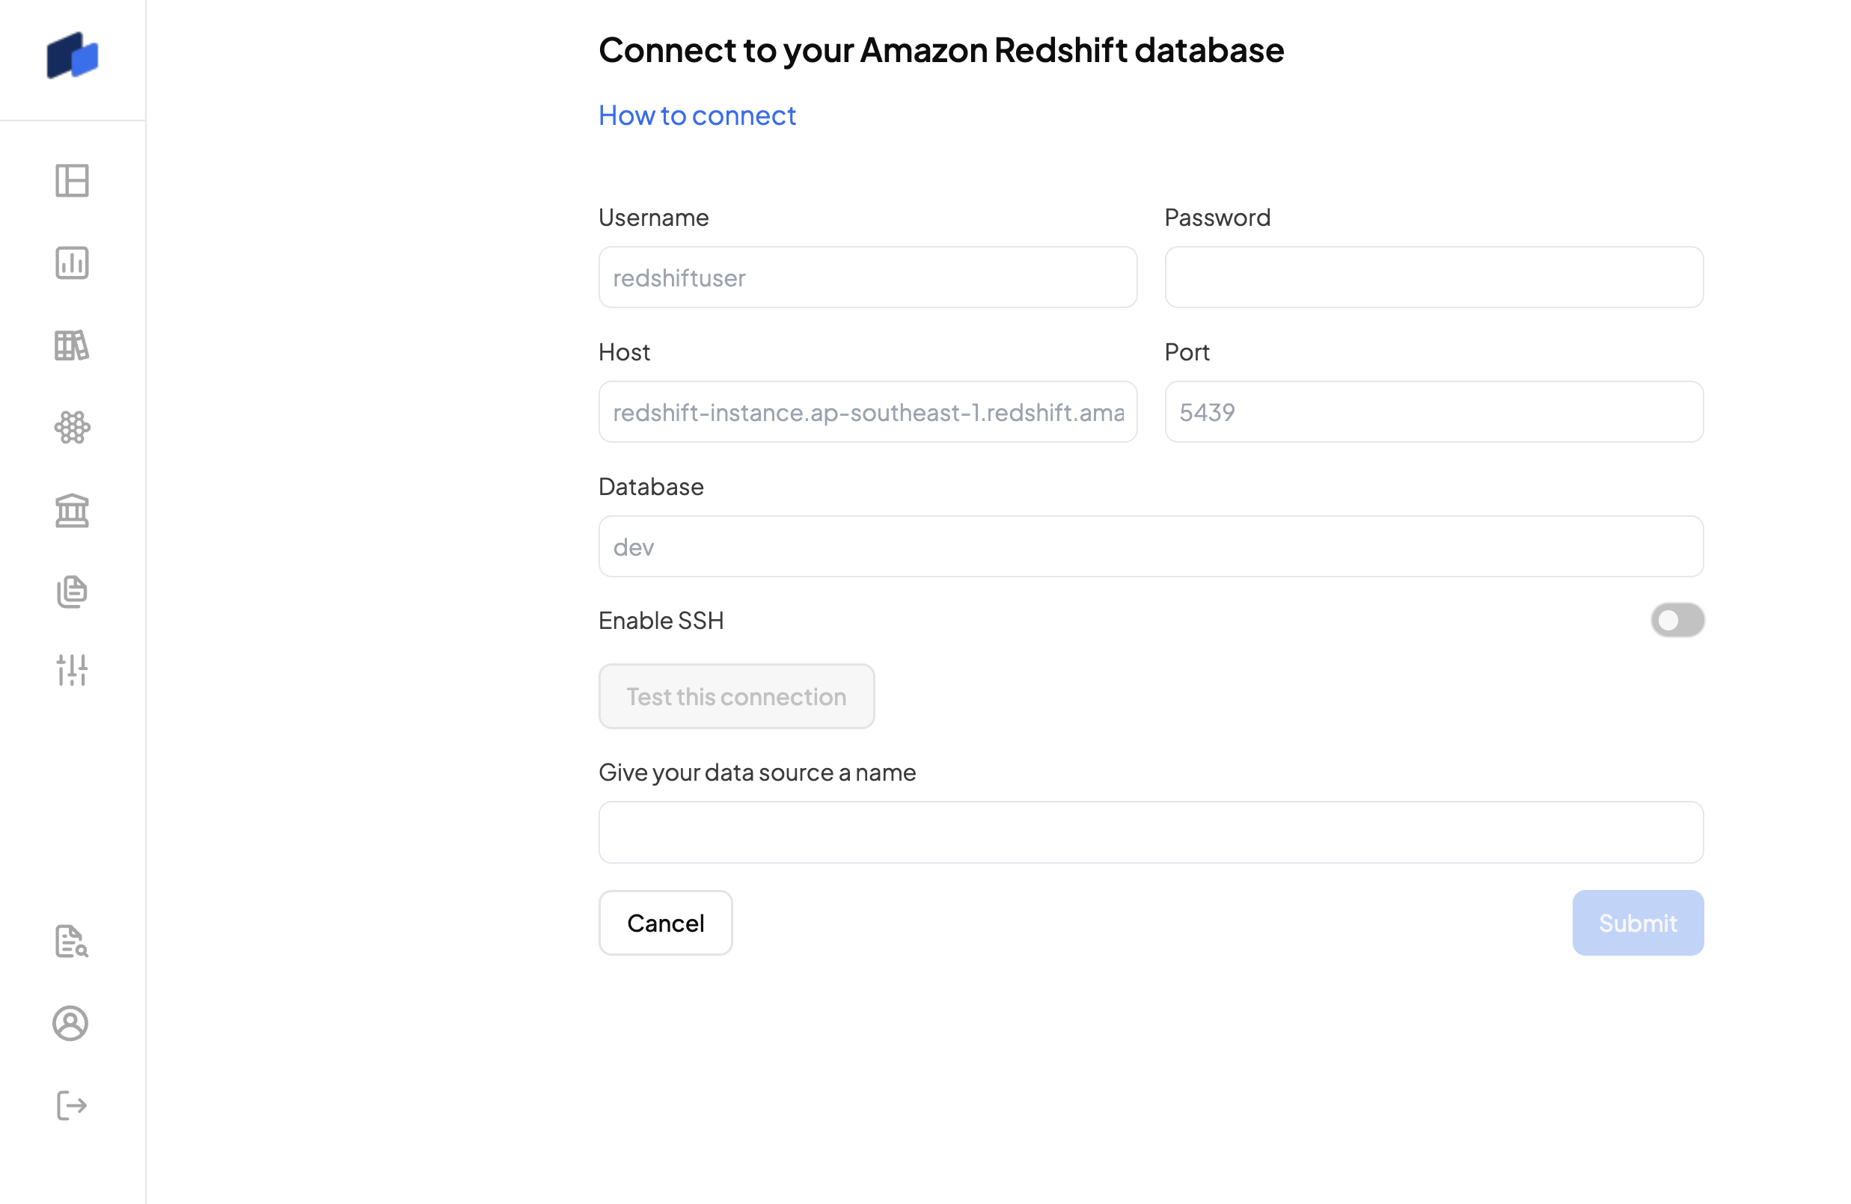This screenshot has height=1204, width=1851.
Task: Focus the Password input field
Action: click(1434, 277)
